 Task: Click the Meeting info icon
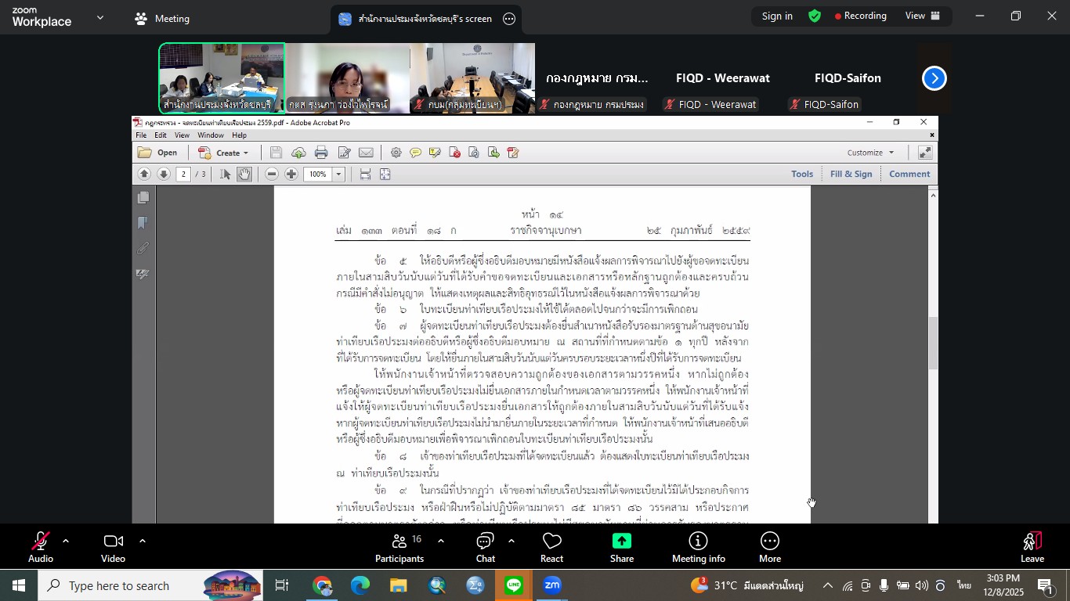coord(698,547)
